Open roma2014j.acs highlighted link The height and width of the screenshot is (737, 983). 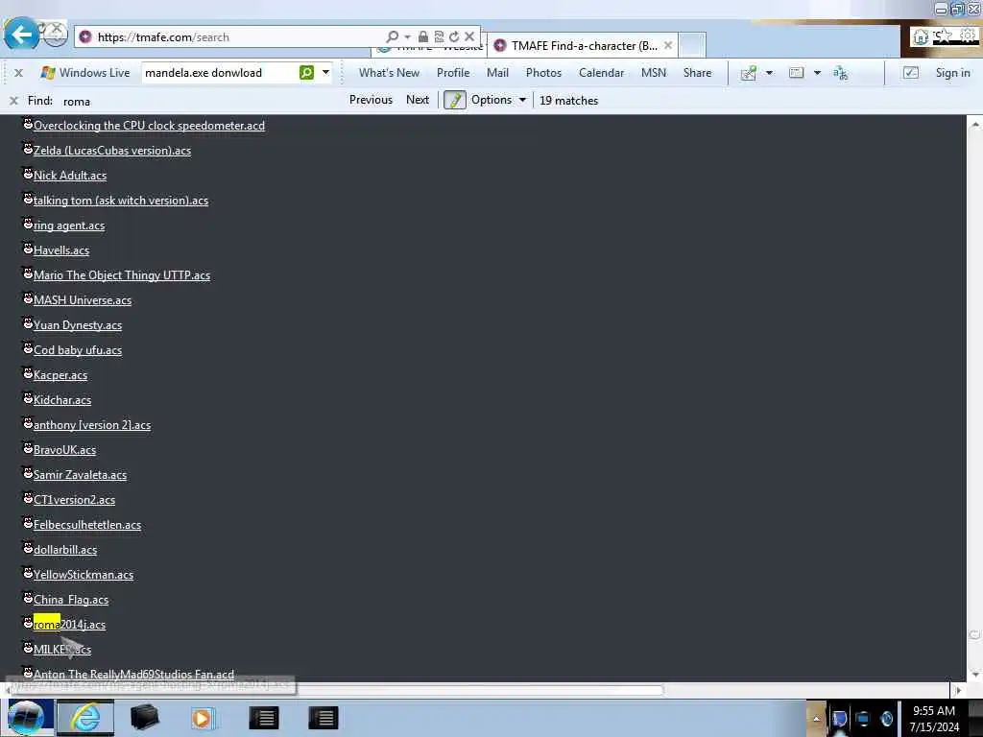pyautogui.click(x=69, y=624)
